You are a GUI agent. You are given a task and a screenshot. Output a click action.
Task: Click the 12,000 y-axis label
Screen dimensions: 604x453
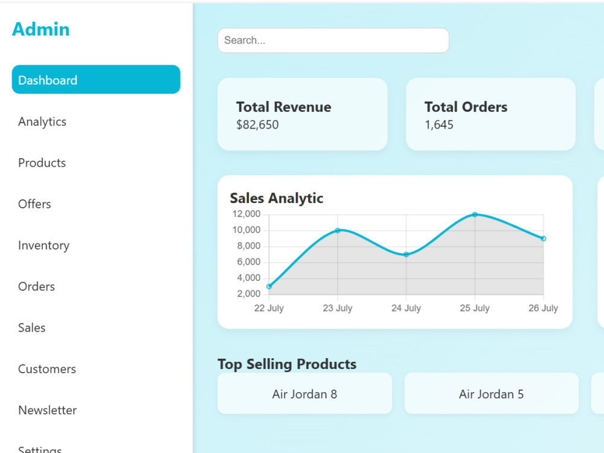(246, 214)
